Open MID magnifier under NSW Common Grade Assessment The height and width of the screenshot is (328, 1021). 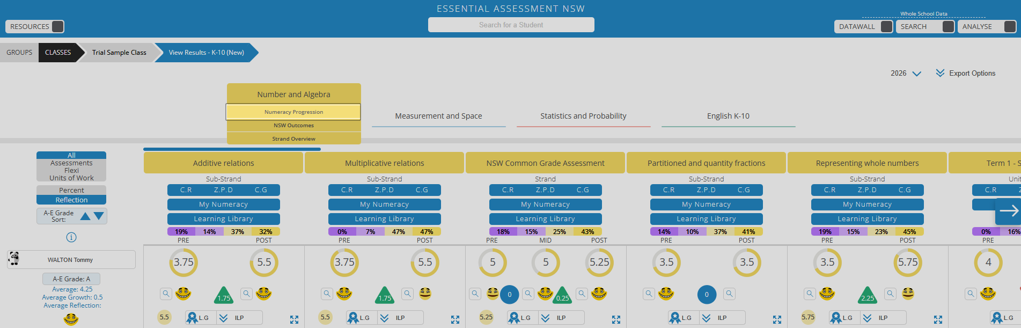click(x=528, y=294)
